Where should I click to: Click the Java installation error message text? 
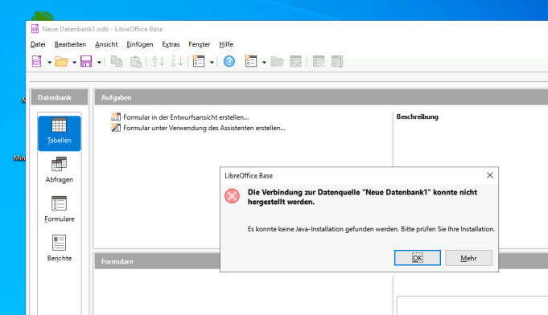click(x=371, y=229)
